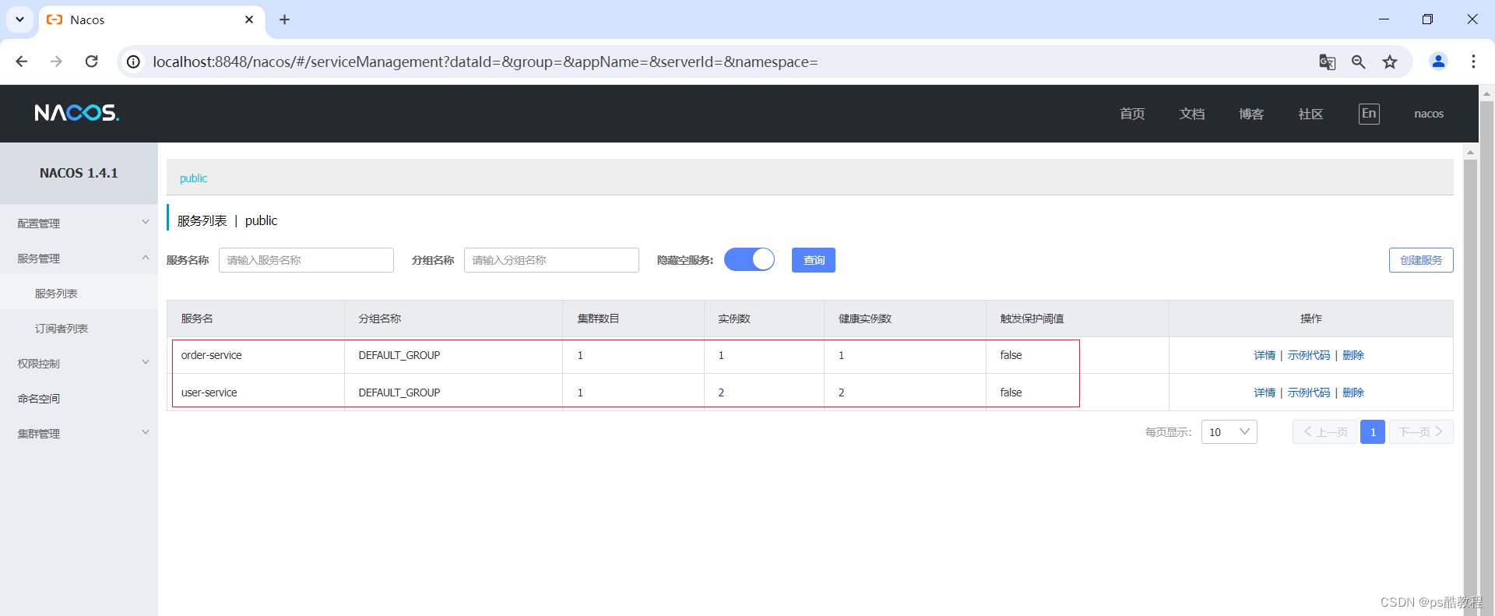Image resolution: width=1495 pixels, height=616 pixels.
Task: Switch language with En button
Action: coord(1369,114)
